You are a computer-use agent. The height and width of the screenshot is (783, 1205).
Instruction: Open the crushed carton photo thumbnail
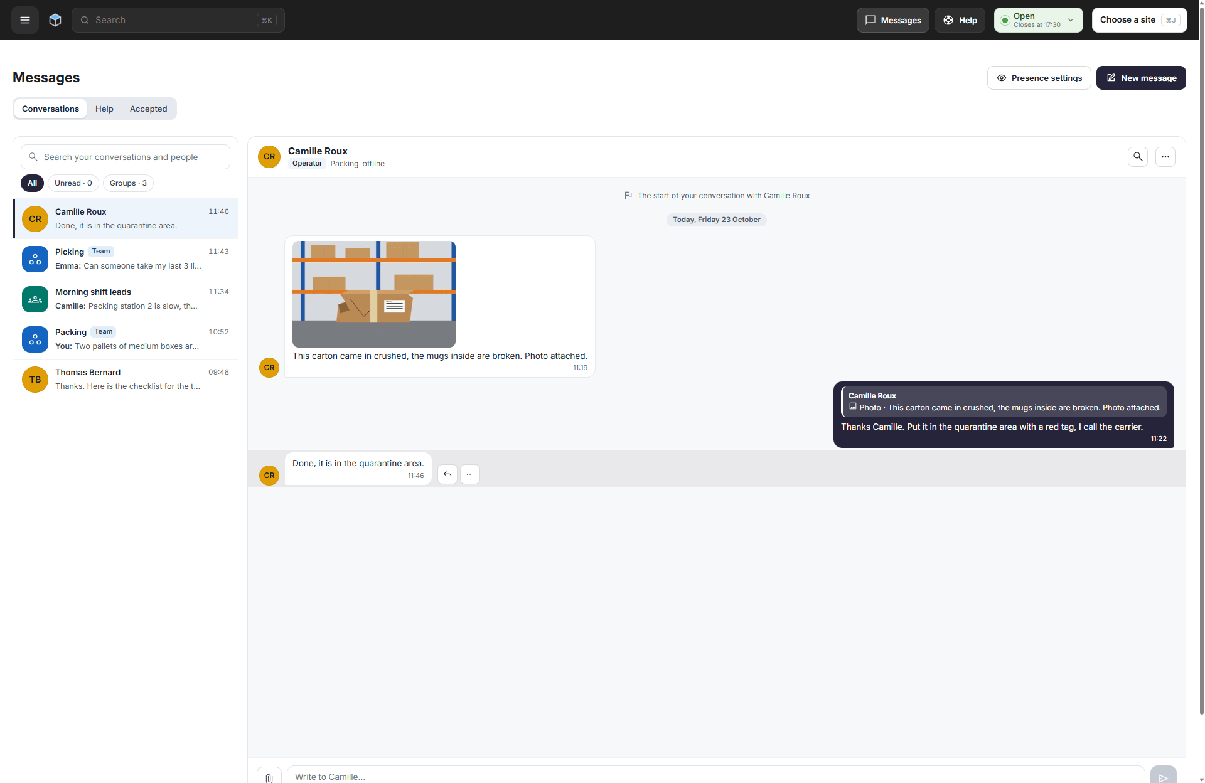coord(374,294)
